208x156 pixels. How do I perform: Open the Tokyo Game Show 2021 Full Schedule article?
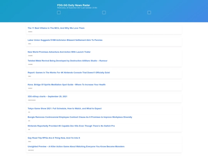tap(64, 109)
